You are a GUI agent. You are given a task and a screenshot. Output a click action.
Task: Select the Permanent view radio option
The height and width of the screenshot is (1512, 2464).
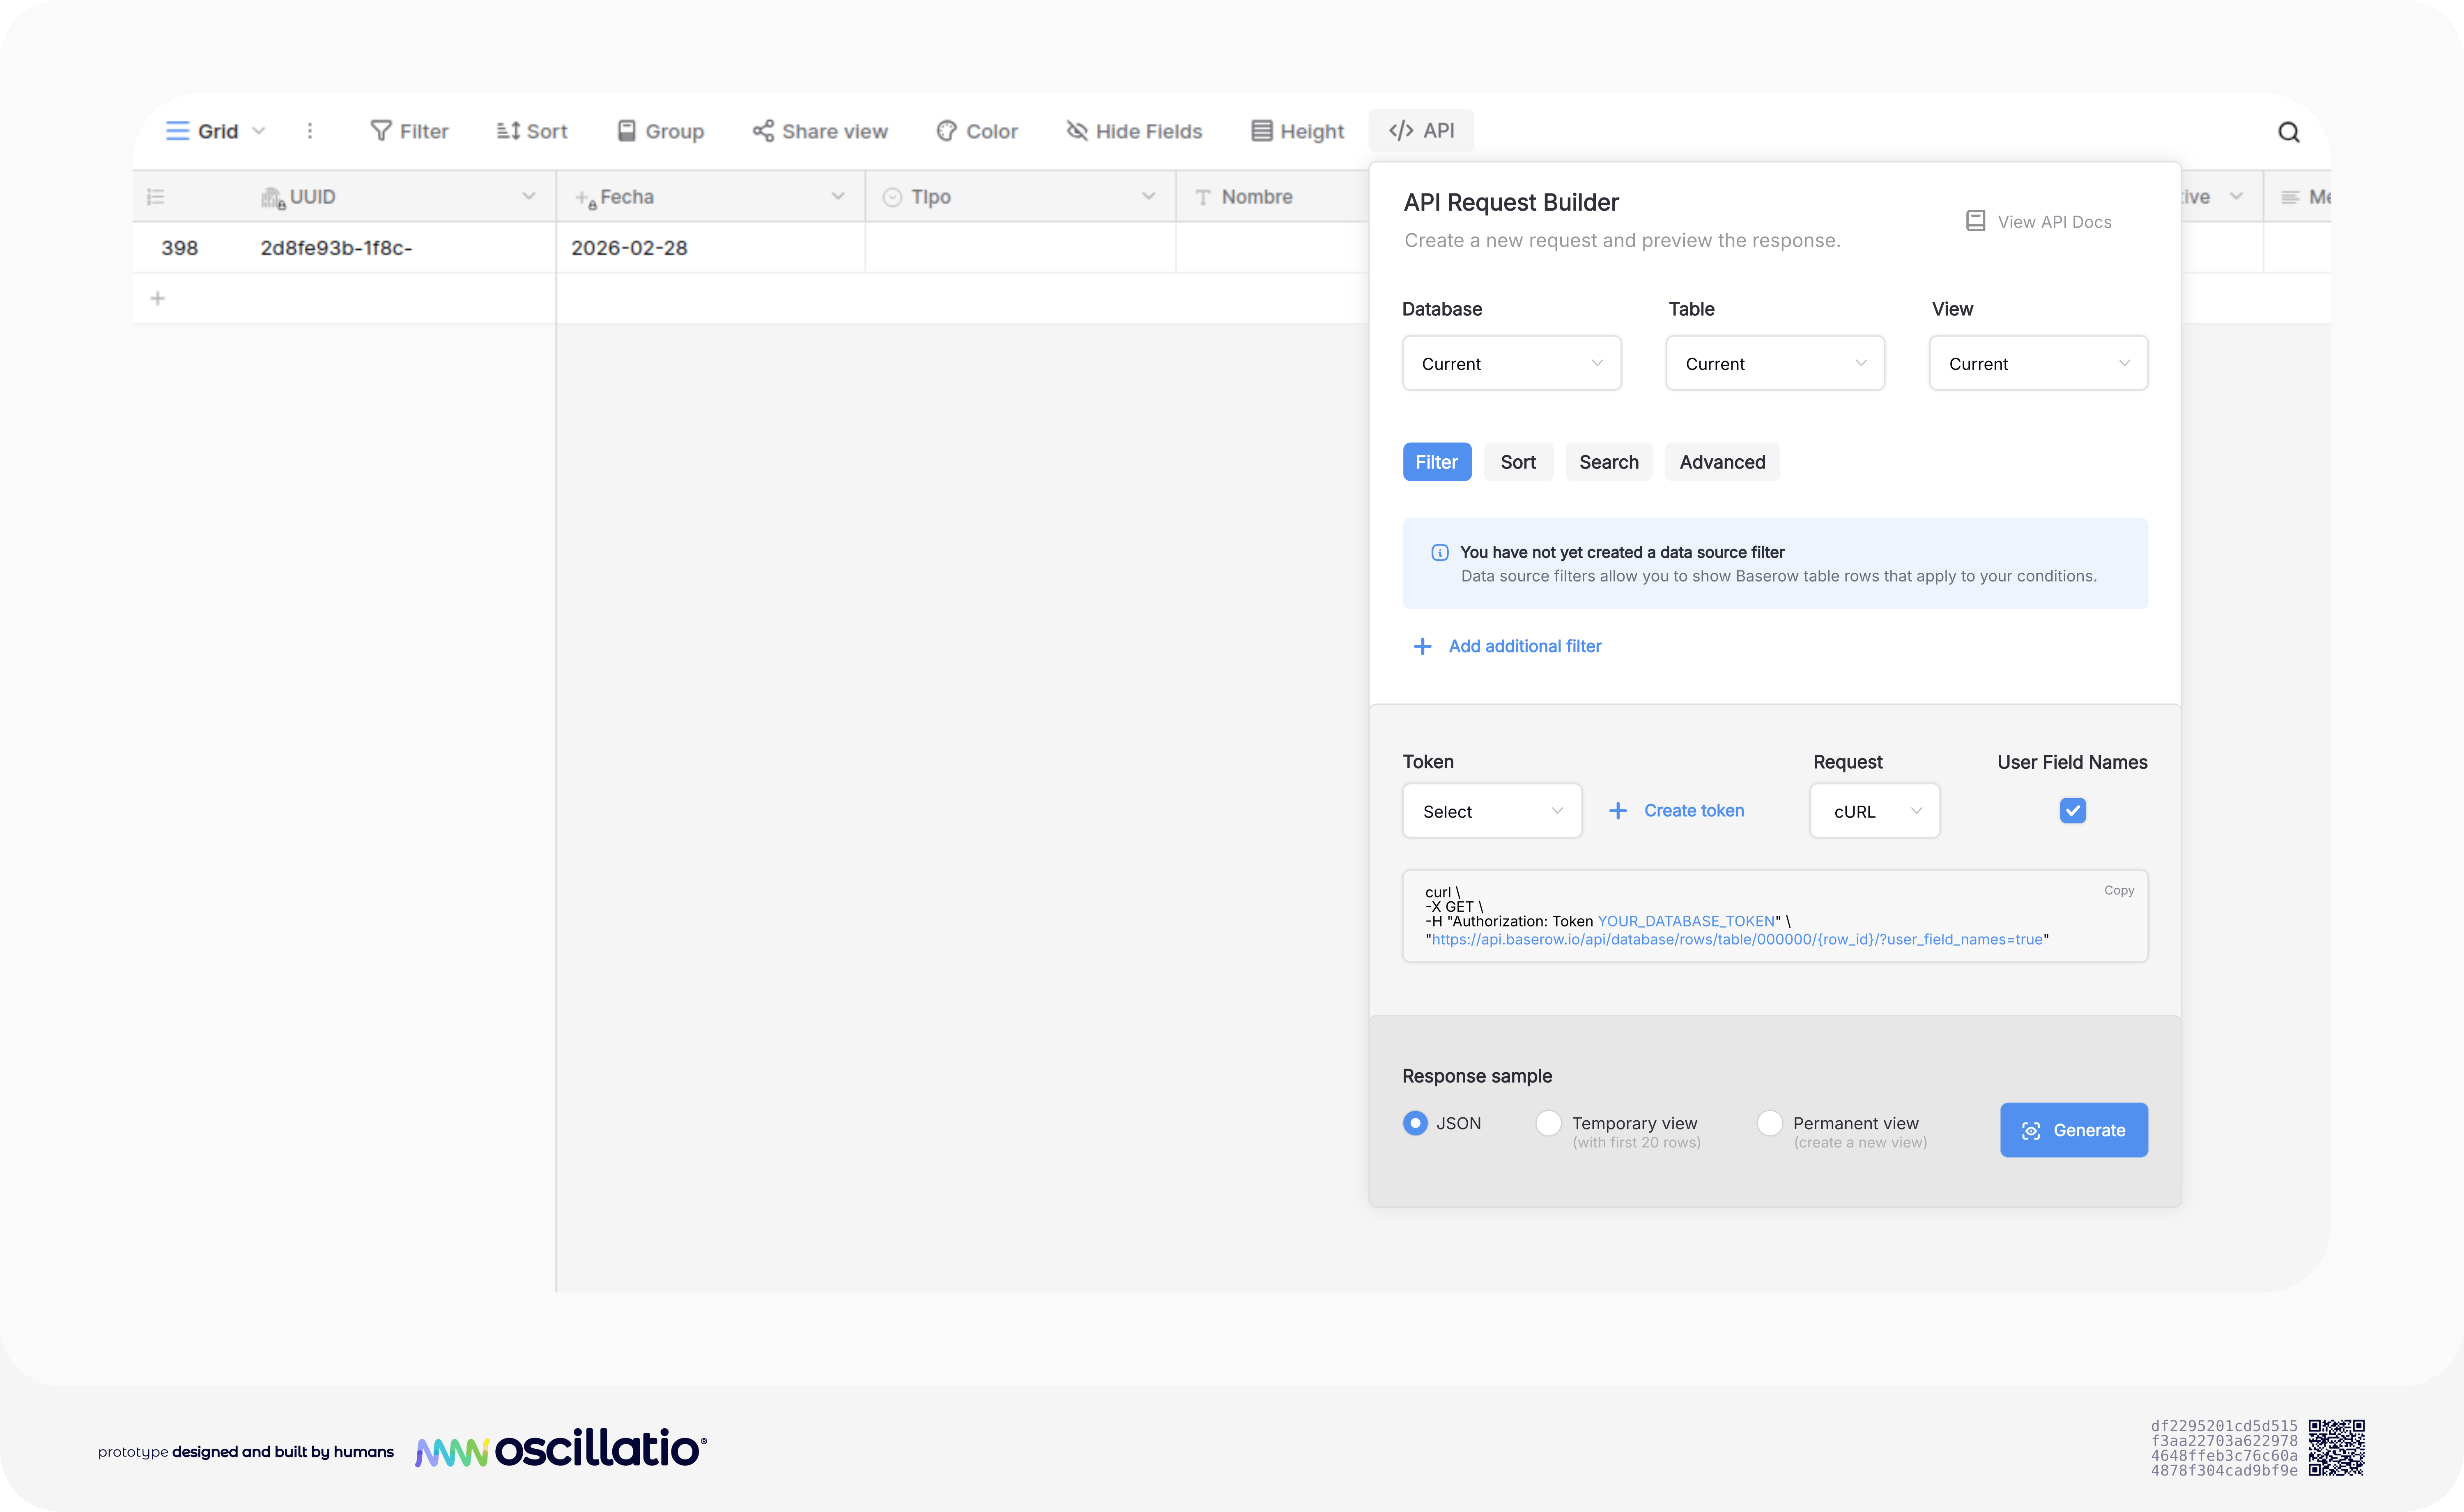[1769, 1123]
